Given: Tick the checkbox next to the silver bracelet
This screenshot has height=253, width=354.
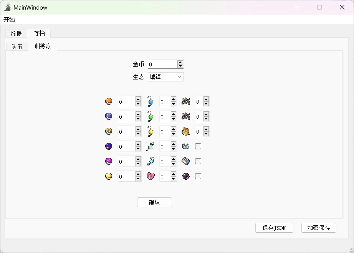Looking at the screenshot, I should coord(198,146).
